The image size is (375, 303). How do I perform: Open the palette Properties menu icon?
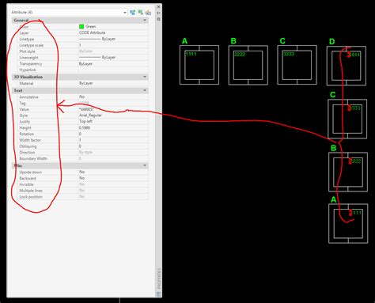coord(159,19)
